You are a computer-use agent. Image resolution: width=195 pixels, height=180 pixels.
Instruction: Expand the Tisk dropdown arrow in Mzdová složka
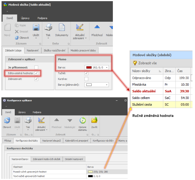click(x=48, y=38)
